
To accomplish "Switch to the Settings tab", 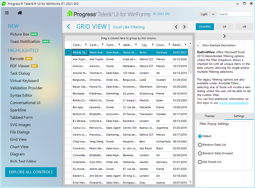I will pyautogui.click(x=239, y=116).
